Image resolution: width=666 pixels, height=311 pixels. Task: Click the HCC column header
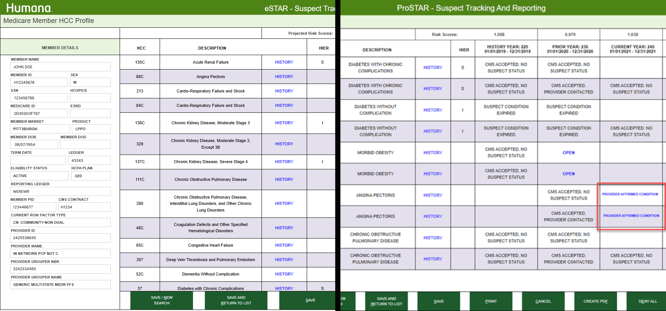pos(141,48)
